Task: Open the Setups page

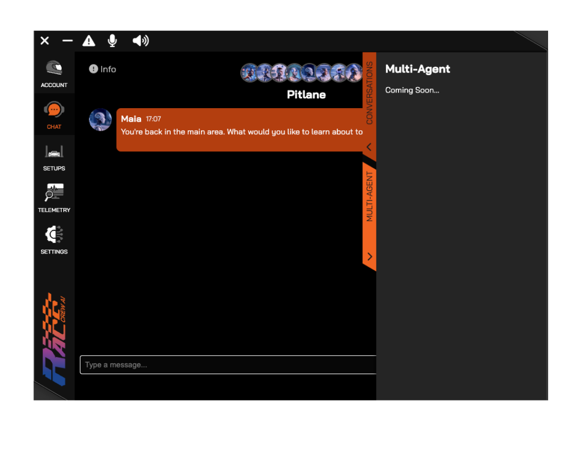Action: click(x=54, y=156)
